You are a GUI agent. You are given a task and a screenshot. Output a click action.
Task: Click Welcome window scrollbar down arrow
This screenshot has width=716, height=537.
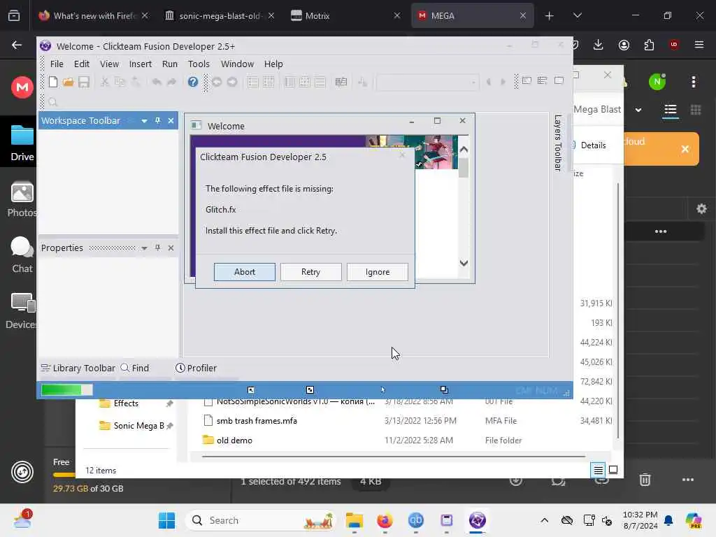464,263
